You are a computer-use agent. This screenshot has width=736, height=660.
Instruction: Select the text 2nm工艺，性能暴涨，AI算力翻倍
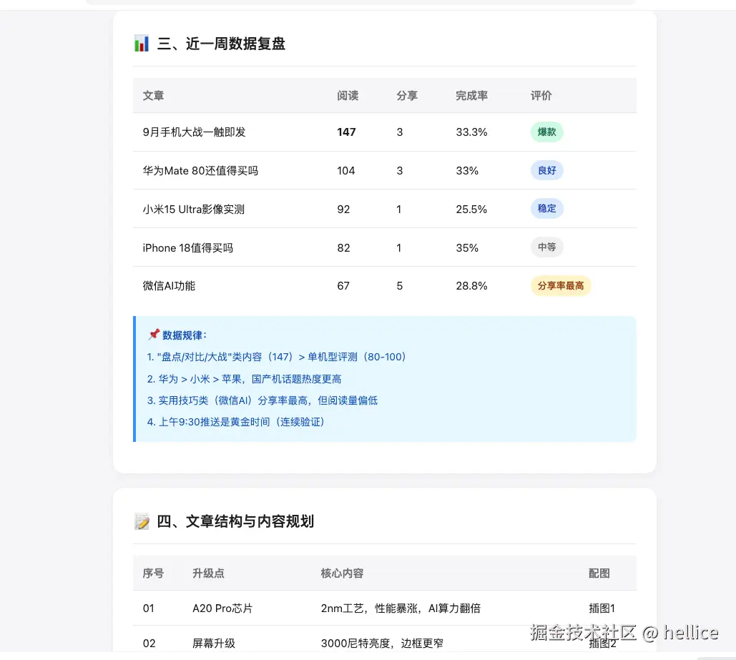(401, 609)
